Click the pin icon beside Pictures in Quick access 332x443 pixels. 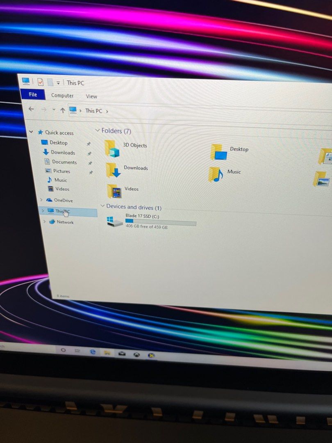[91, 172]
